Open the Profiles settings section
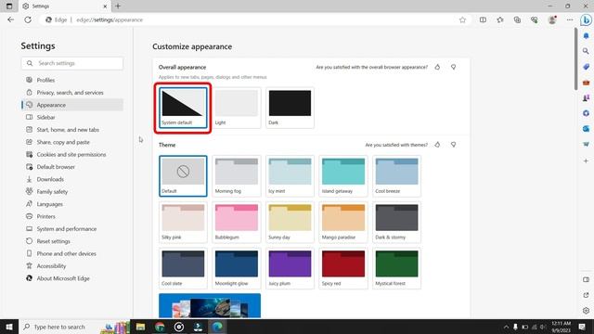The height and width of the screenshot is (334, 594). (72, 80)
